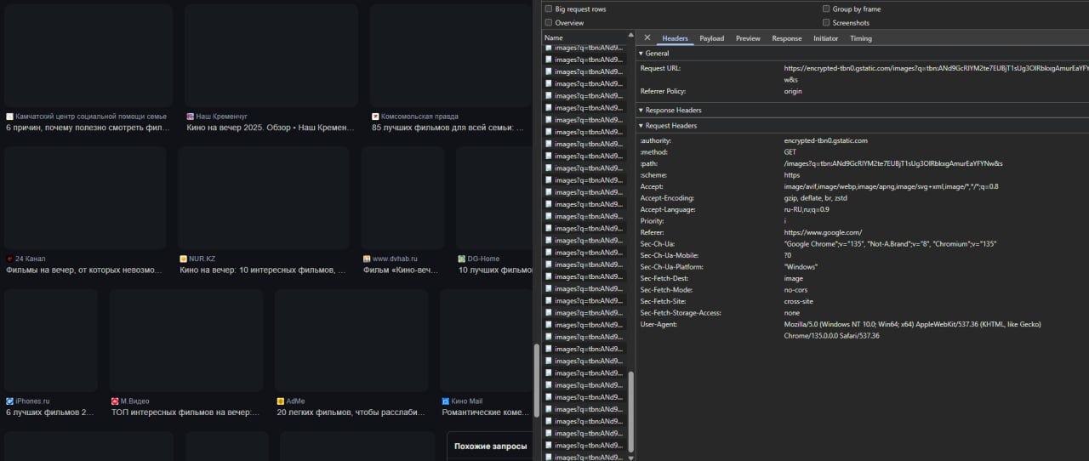The width and height of the screenshot is (1089, 461).
Task: Switch to the Payload tab
Action: 711,38
